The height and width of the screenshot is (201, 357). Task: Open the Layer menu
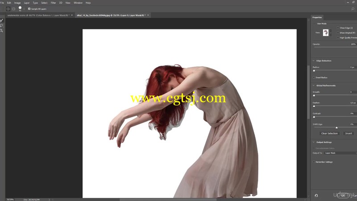(x=27, y=3)
